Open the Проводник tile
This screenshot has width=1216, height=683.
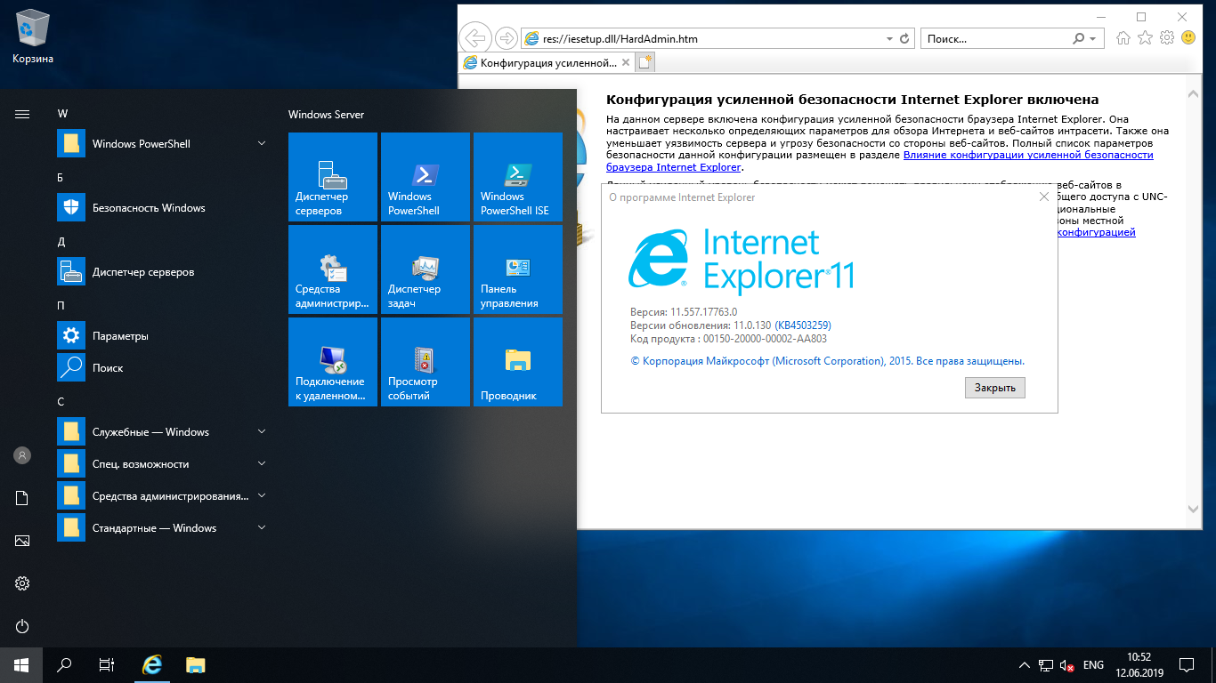tap(518, 362)
